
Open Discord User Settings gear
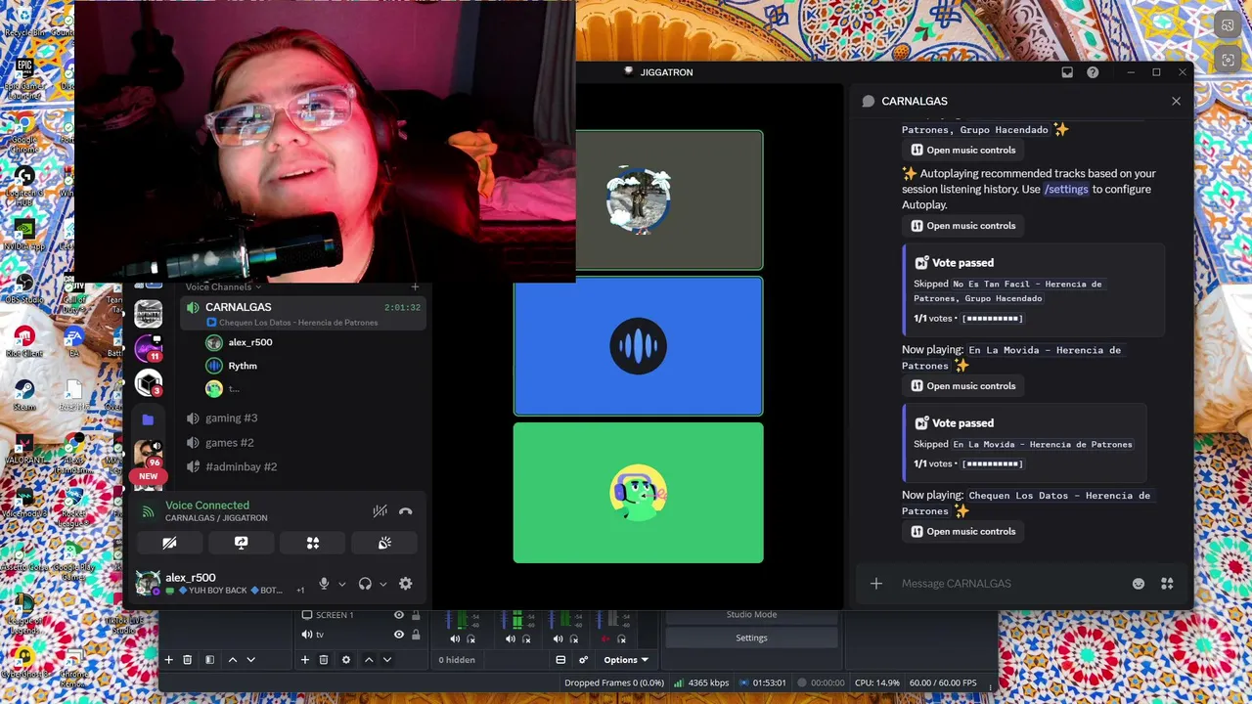point(405,584)
